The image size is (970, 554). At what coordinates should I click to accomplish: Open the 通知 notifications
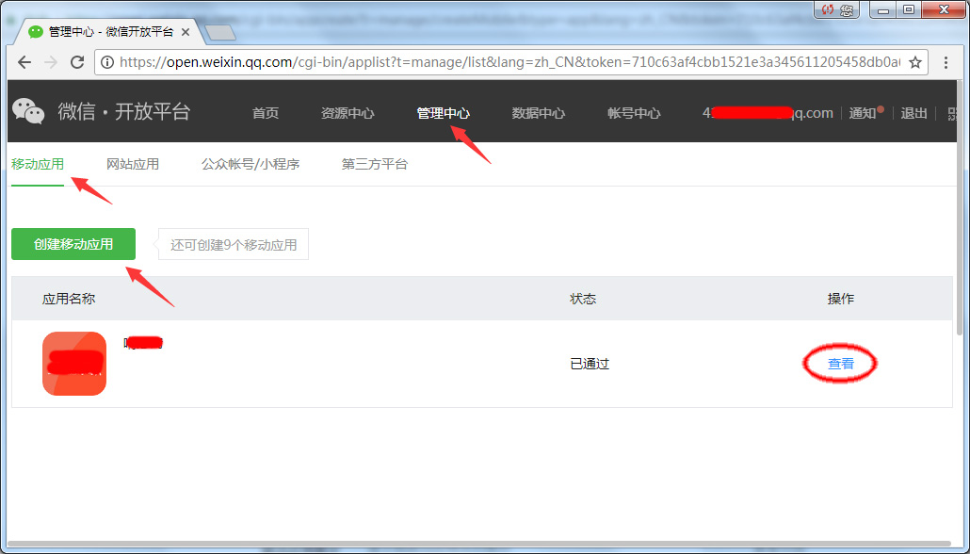(x=864, y=113)
